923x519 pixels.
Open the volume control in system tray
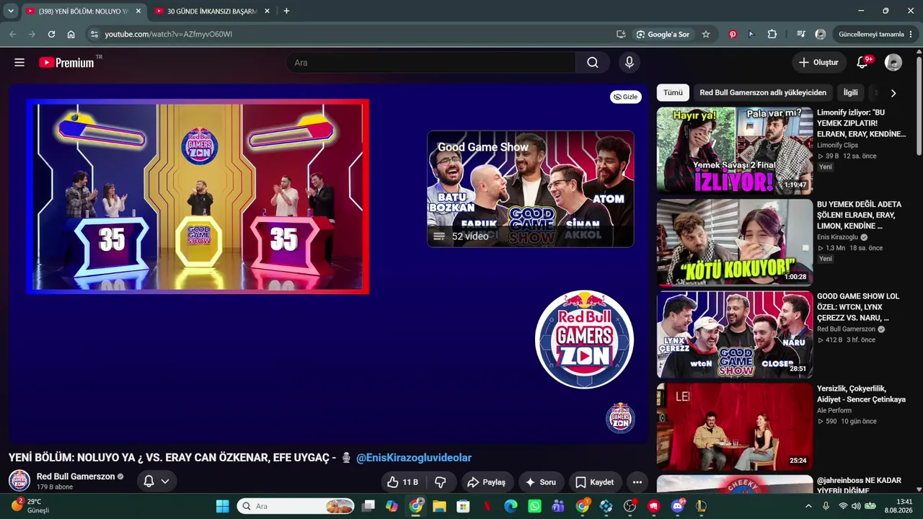[857, 506]
